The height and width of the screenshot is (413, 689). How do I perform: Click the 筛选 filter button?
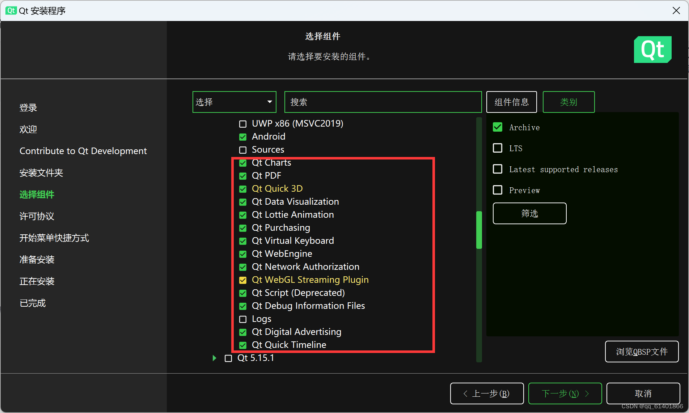pyautogui.click(x=529, y=213)
